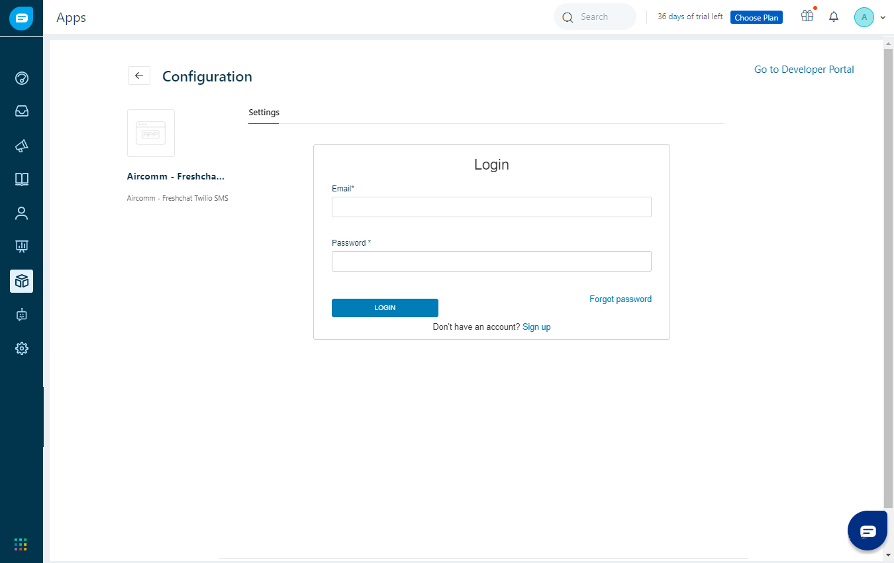Open the Apps marketplace icon in sidebar

(x=21, y=281)
